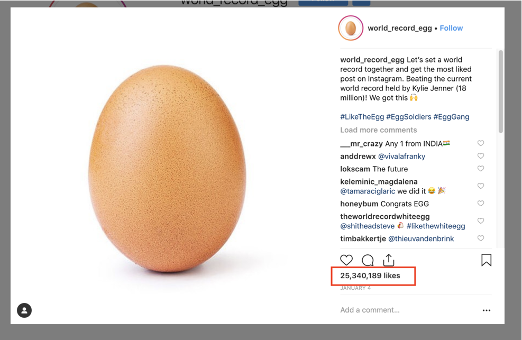Open the three-dot more options menu
Viewport: 522px width, 340px height.
[487, 310]
